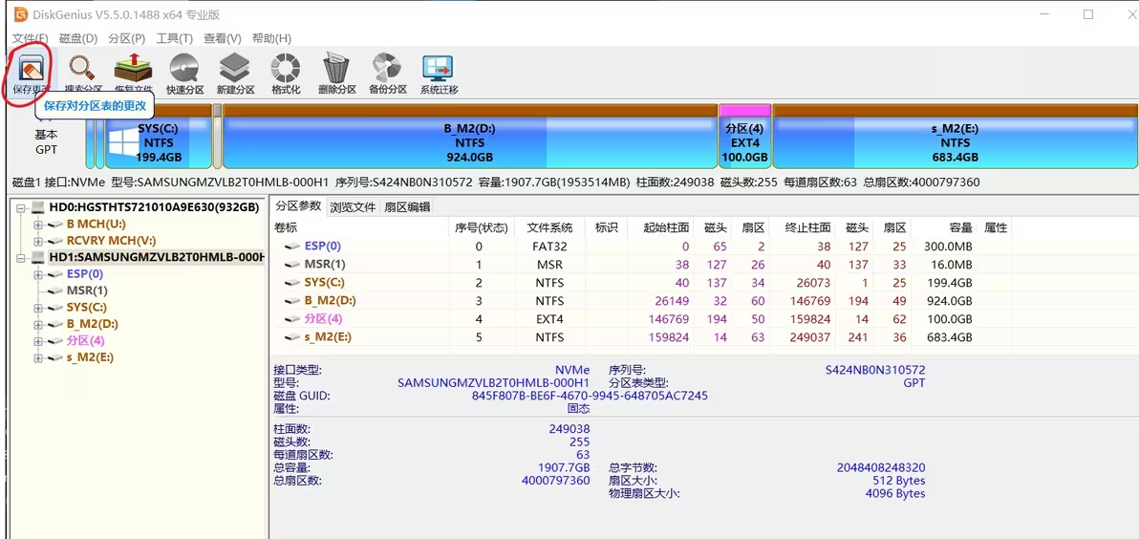Switch to the 浏览文件 tab

point(353,207)
